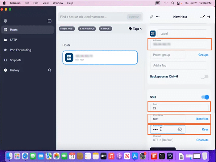Screen dimensions: 216x162
Task: Click the host icon next to Label field
Action: point(153,33)
